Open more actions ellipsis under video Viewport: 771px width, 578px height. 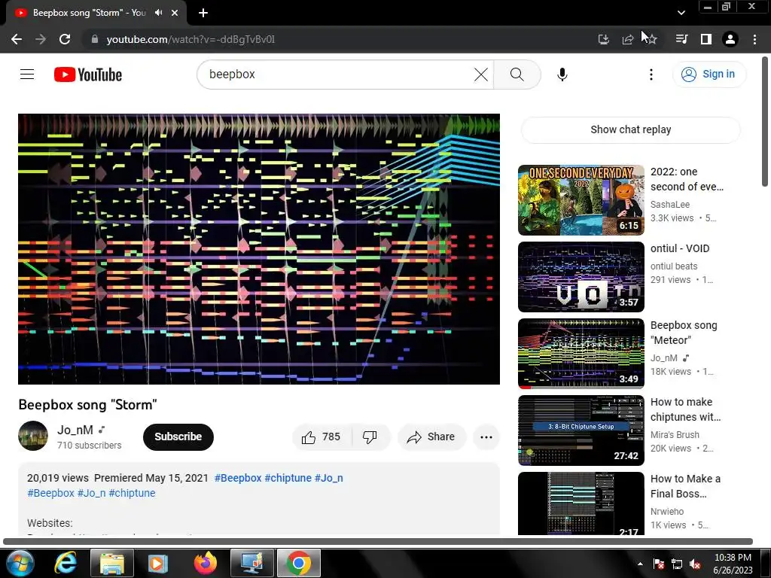[486, 437]
